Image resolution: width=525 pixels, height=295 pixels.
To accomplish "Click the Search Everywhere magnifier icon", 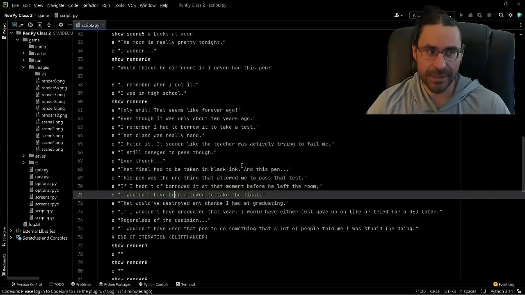I will [501, 15].
